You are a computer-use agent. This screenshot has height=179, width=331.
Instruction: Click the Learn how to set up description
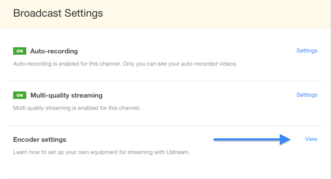tap(101, 152)
